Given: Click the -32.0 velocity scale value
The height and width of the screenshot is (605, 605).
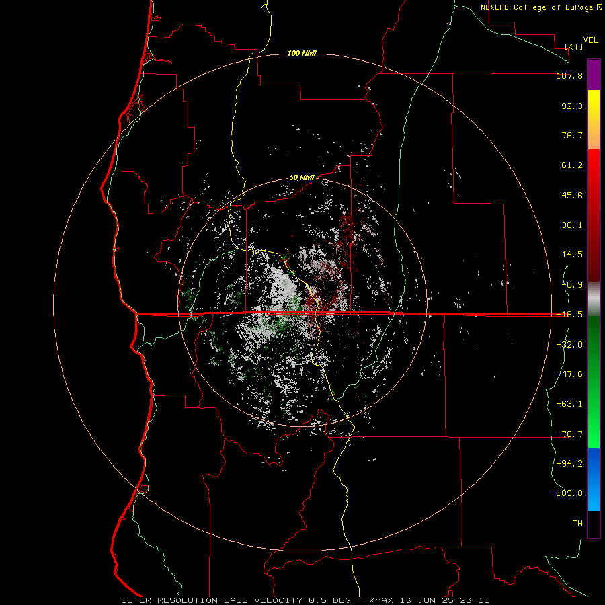Looking at the screenshot, I should [x=569, y=345].
